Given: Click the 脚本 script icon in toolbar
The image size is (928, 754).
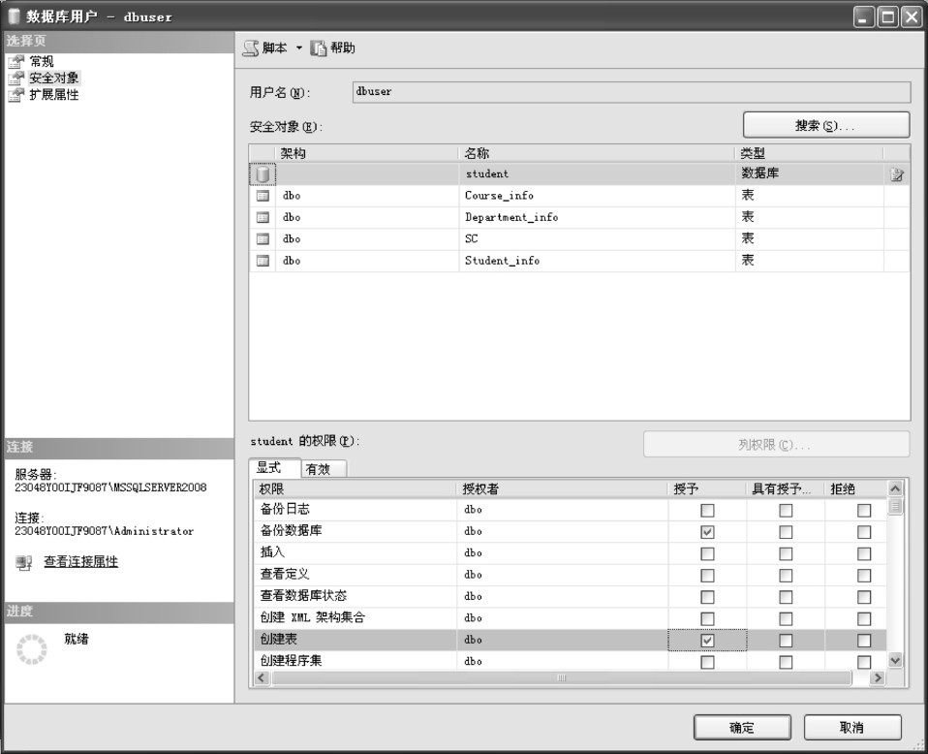Looking at the screenshot, I should 250,48.
